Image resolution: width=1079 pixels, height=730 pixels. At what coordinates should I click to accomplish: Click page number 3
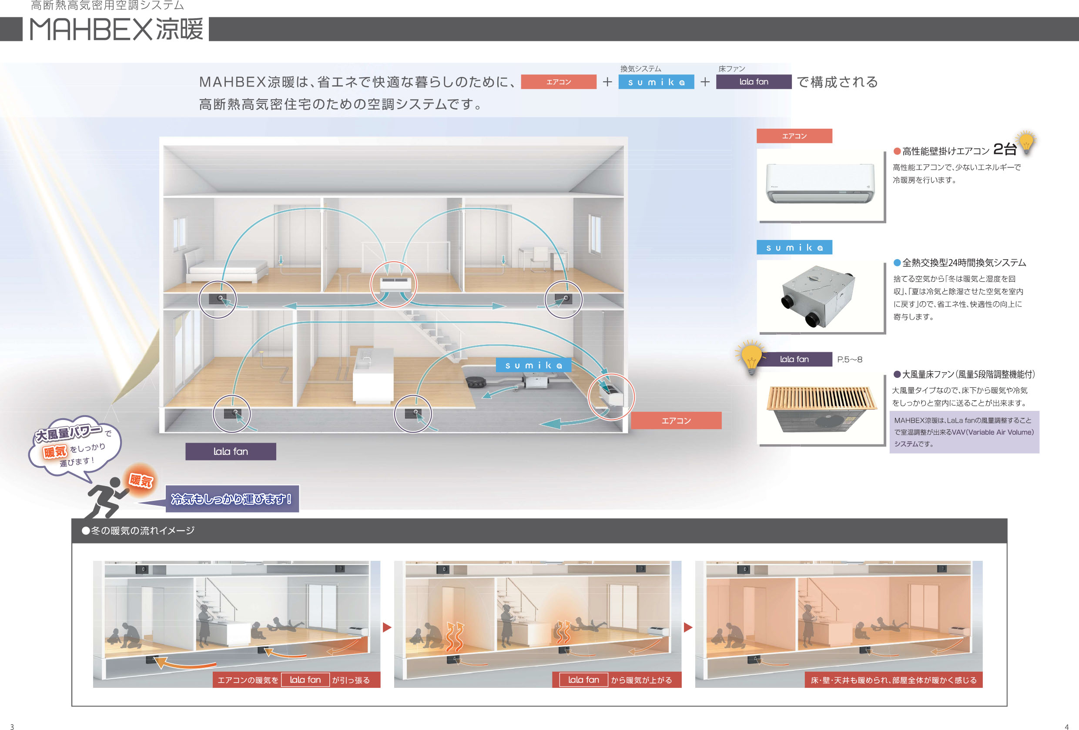click(x=12, y=727)
